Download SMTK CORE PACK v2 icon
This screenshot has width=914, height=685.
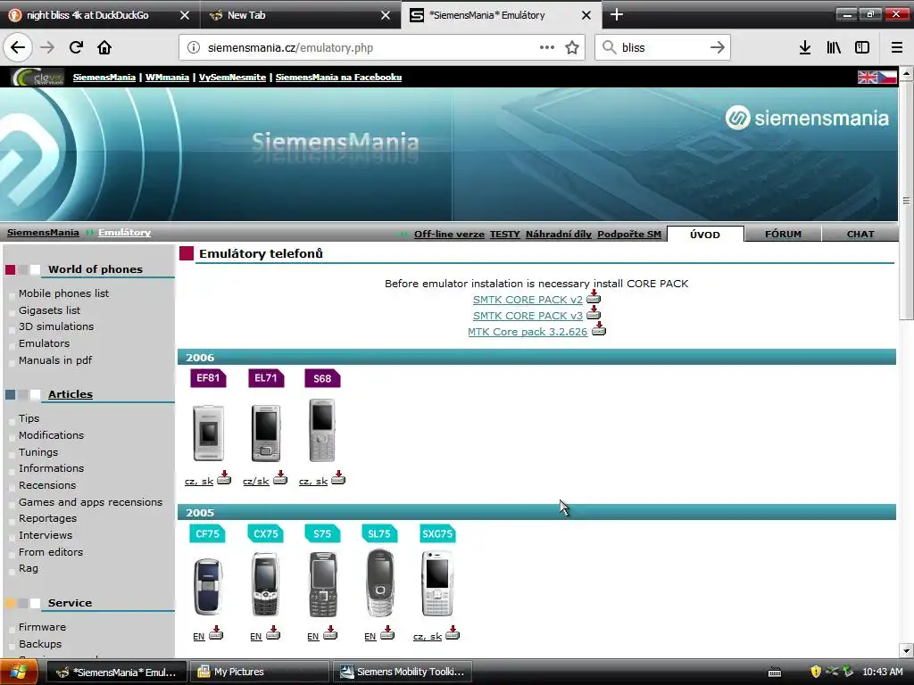(x=594, y=296)
